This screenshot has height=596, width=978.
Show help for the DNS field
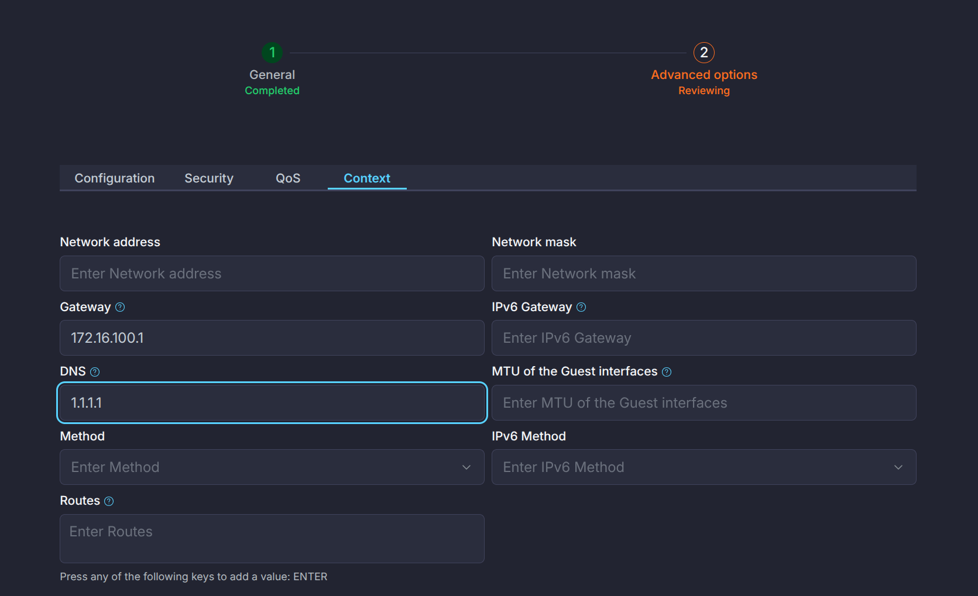click(95, 372)
